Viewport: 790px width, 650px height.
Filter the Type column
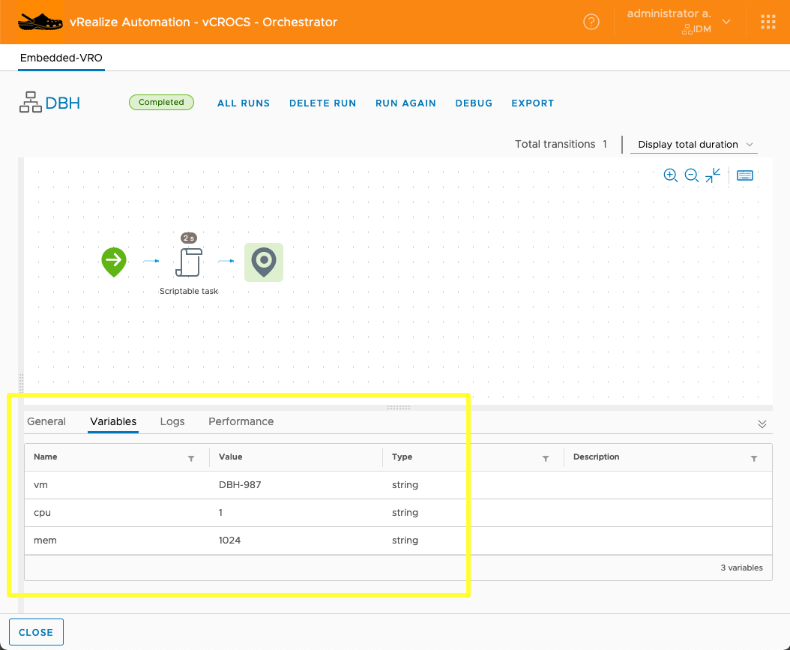click(545, 458)
